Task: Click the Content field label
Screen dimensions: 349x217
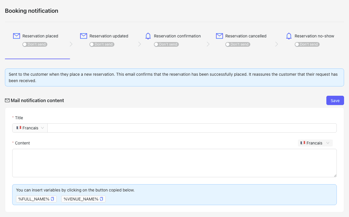Action: click(x=22, y=143)
